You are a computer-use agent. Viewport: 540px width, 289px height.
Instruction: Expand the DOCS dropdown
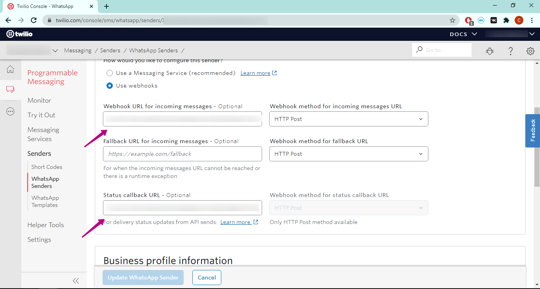pyautogui.click(x=463, y=34)
